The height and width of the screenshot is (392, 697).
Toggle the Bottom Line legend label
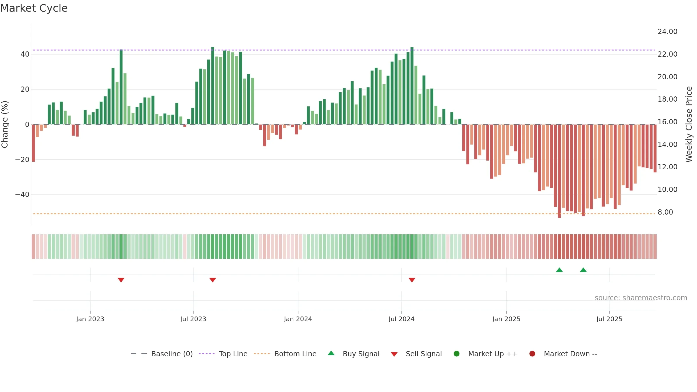295,354
